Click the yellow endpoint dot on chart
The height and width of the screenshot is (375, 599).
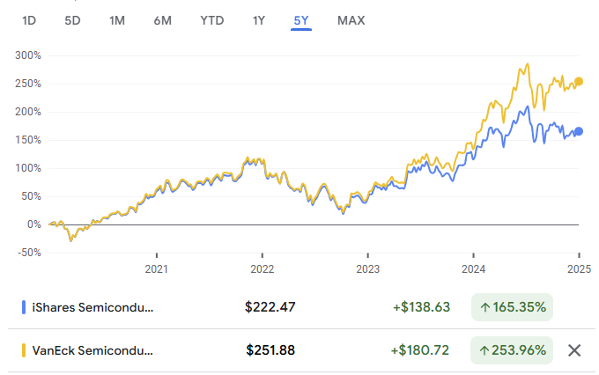(579, 82)
